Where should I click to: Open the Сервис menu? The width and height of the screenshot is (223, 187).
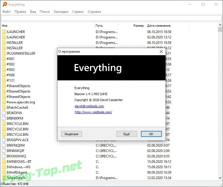point(78,12)
